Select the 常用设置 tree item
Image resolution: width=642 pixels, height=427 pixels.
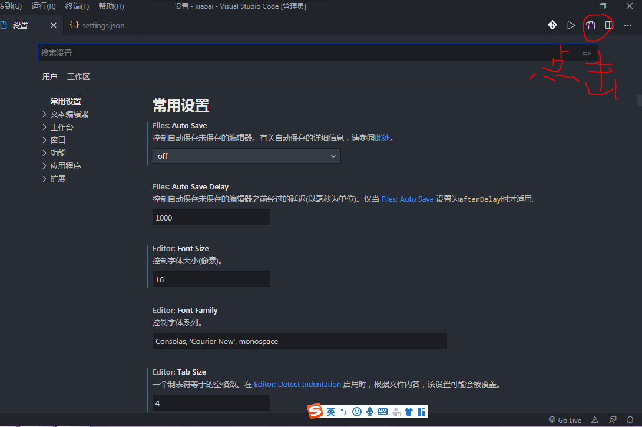point(65,101)
